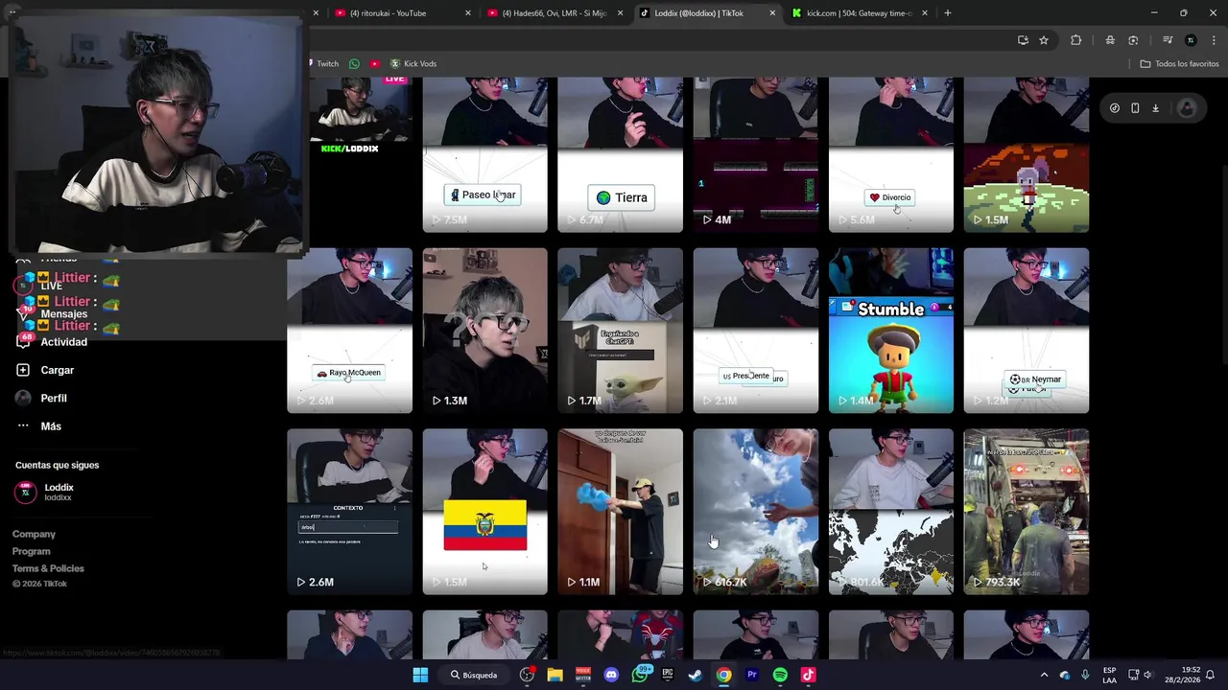The image size is (1228, 690).
Task: Open the Tierra video thumbnail
Action: click(x=620, y=155)
